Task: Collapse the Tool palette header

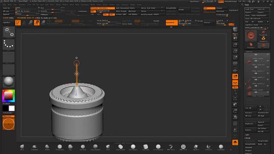Action: pyautogui.click(x=247, y=5)
